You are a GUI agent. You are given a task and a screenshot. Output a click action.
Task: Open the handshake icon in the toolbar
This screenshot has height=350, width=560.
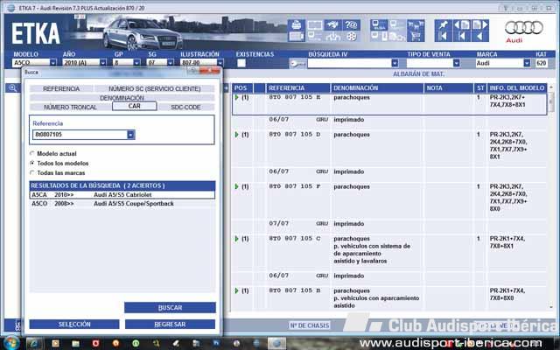pyautogui.click(x=332, y=25)
